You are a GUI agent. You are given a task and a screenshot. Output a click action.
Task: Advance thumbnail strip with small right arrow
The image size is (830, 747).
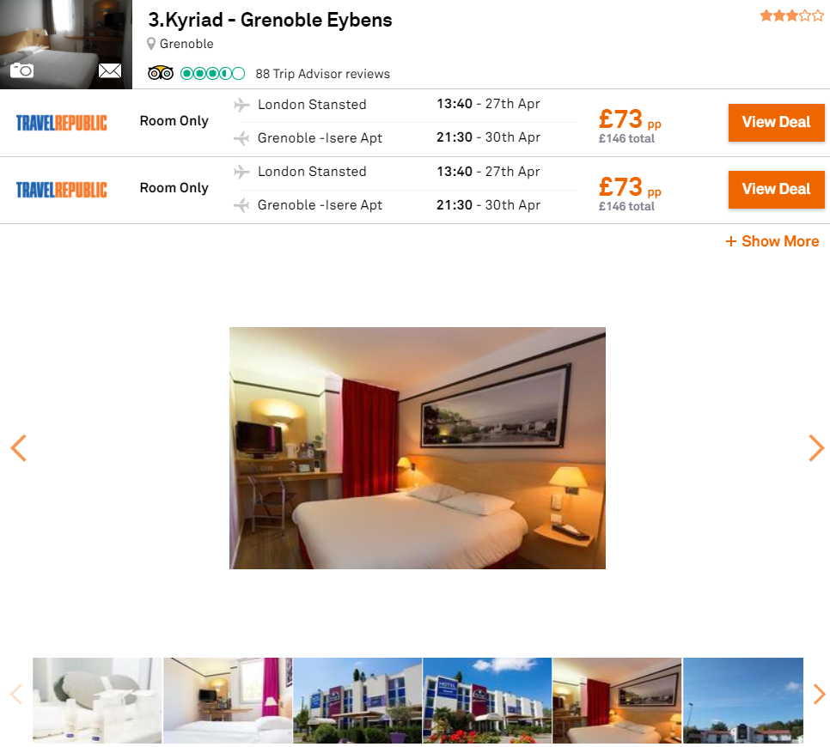tap(819, 694)
